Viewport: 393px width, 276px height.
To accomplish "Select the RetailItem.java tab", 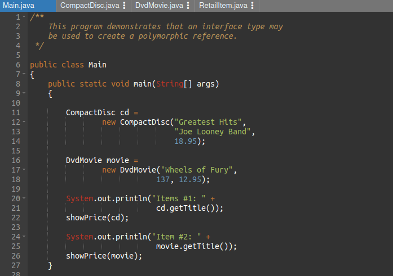I will tap(223, 6).
